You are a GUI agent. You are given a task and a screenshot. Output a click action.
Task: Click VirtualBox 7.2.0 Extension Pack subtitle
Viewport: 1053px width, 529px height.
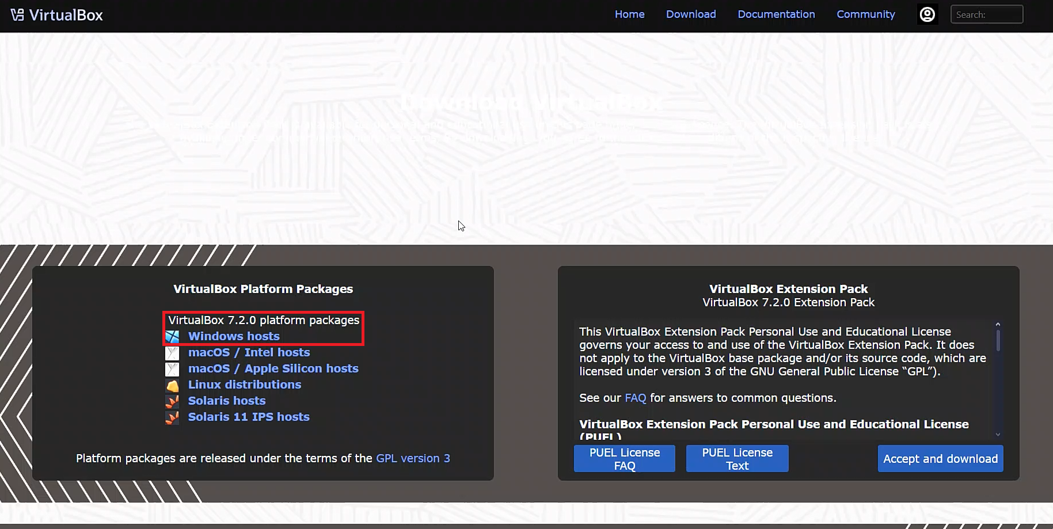tap(788, 302)
